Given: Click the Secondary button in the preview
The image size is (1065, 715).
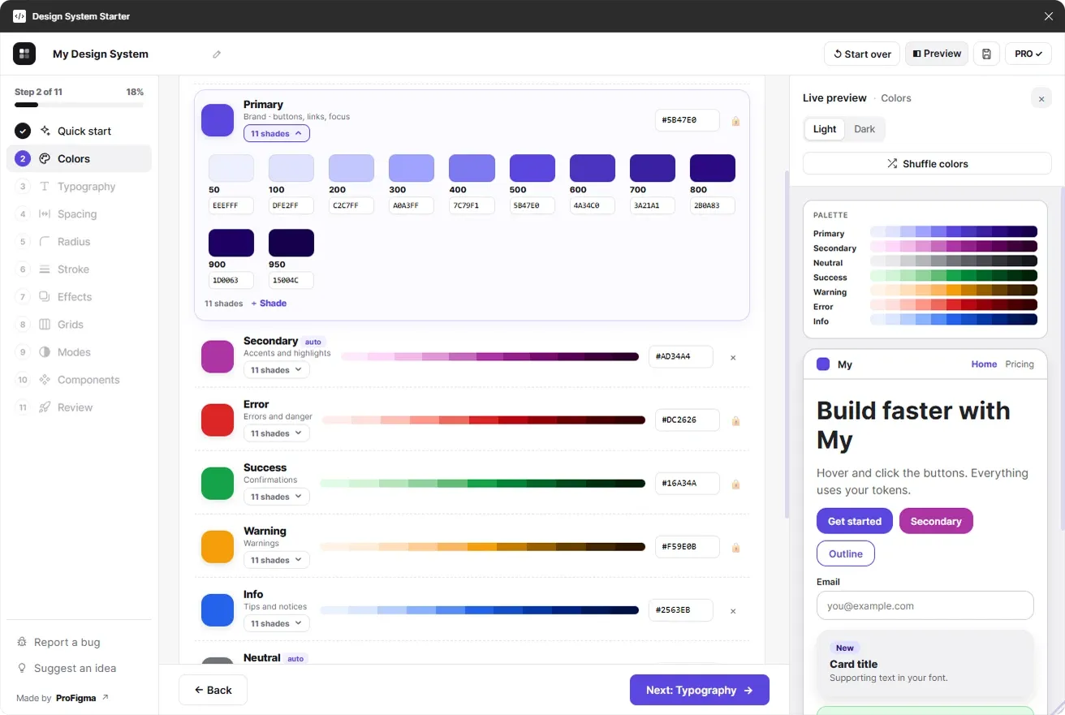Looking at the screenshot, I should (x=936, y=521).
